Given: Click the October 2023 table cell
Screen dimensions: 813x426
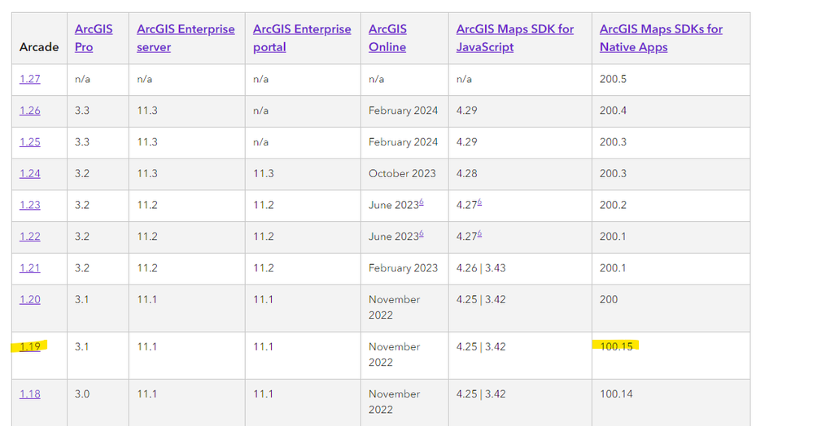Looking at the screenshot, I should tap(402, 173).
